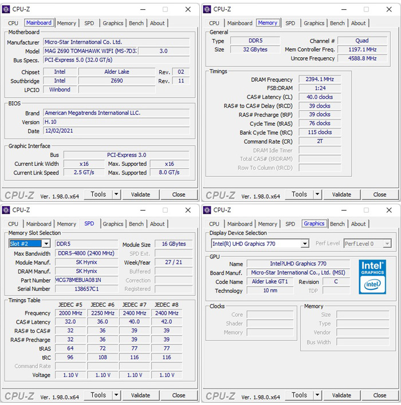Open the CPU tab in the SPD window
This screenshot has width=401, height=405.
[x=13, y=224]
